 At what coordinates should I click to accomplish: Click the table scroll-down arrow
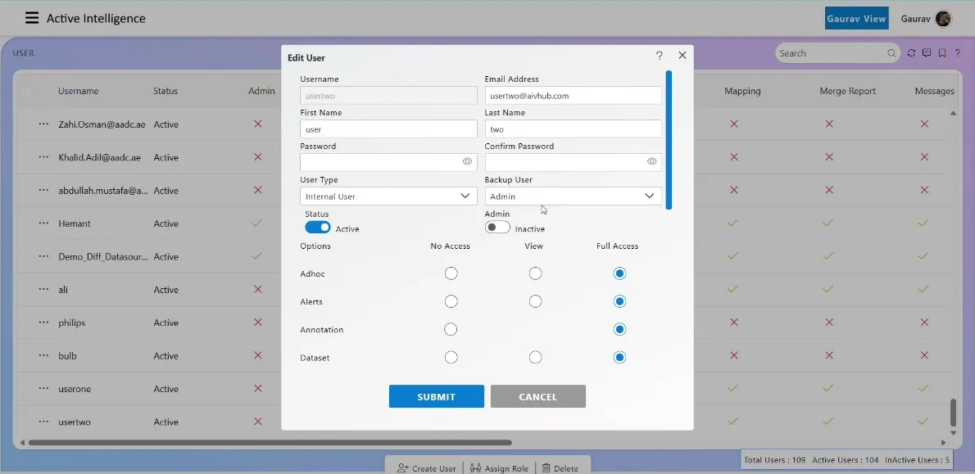click(953, 433)
